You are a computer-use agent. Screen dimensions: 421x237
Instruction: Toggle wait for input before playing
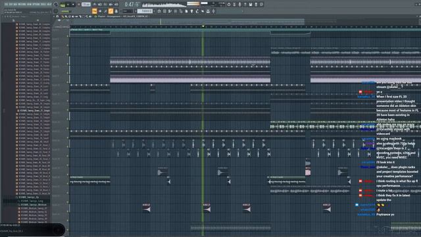tap(99, 5)
